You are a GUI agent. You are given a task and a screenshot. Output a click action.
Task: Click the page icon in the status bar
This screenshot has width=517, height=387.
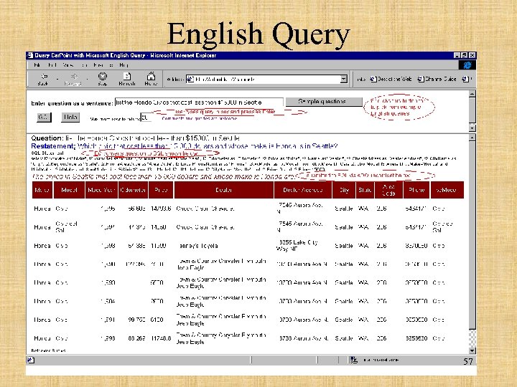(x=31, y=360)
